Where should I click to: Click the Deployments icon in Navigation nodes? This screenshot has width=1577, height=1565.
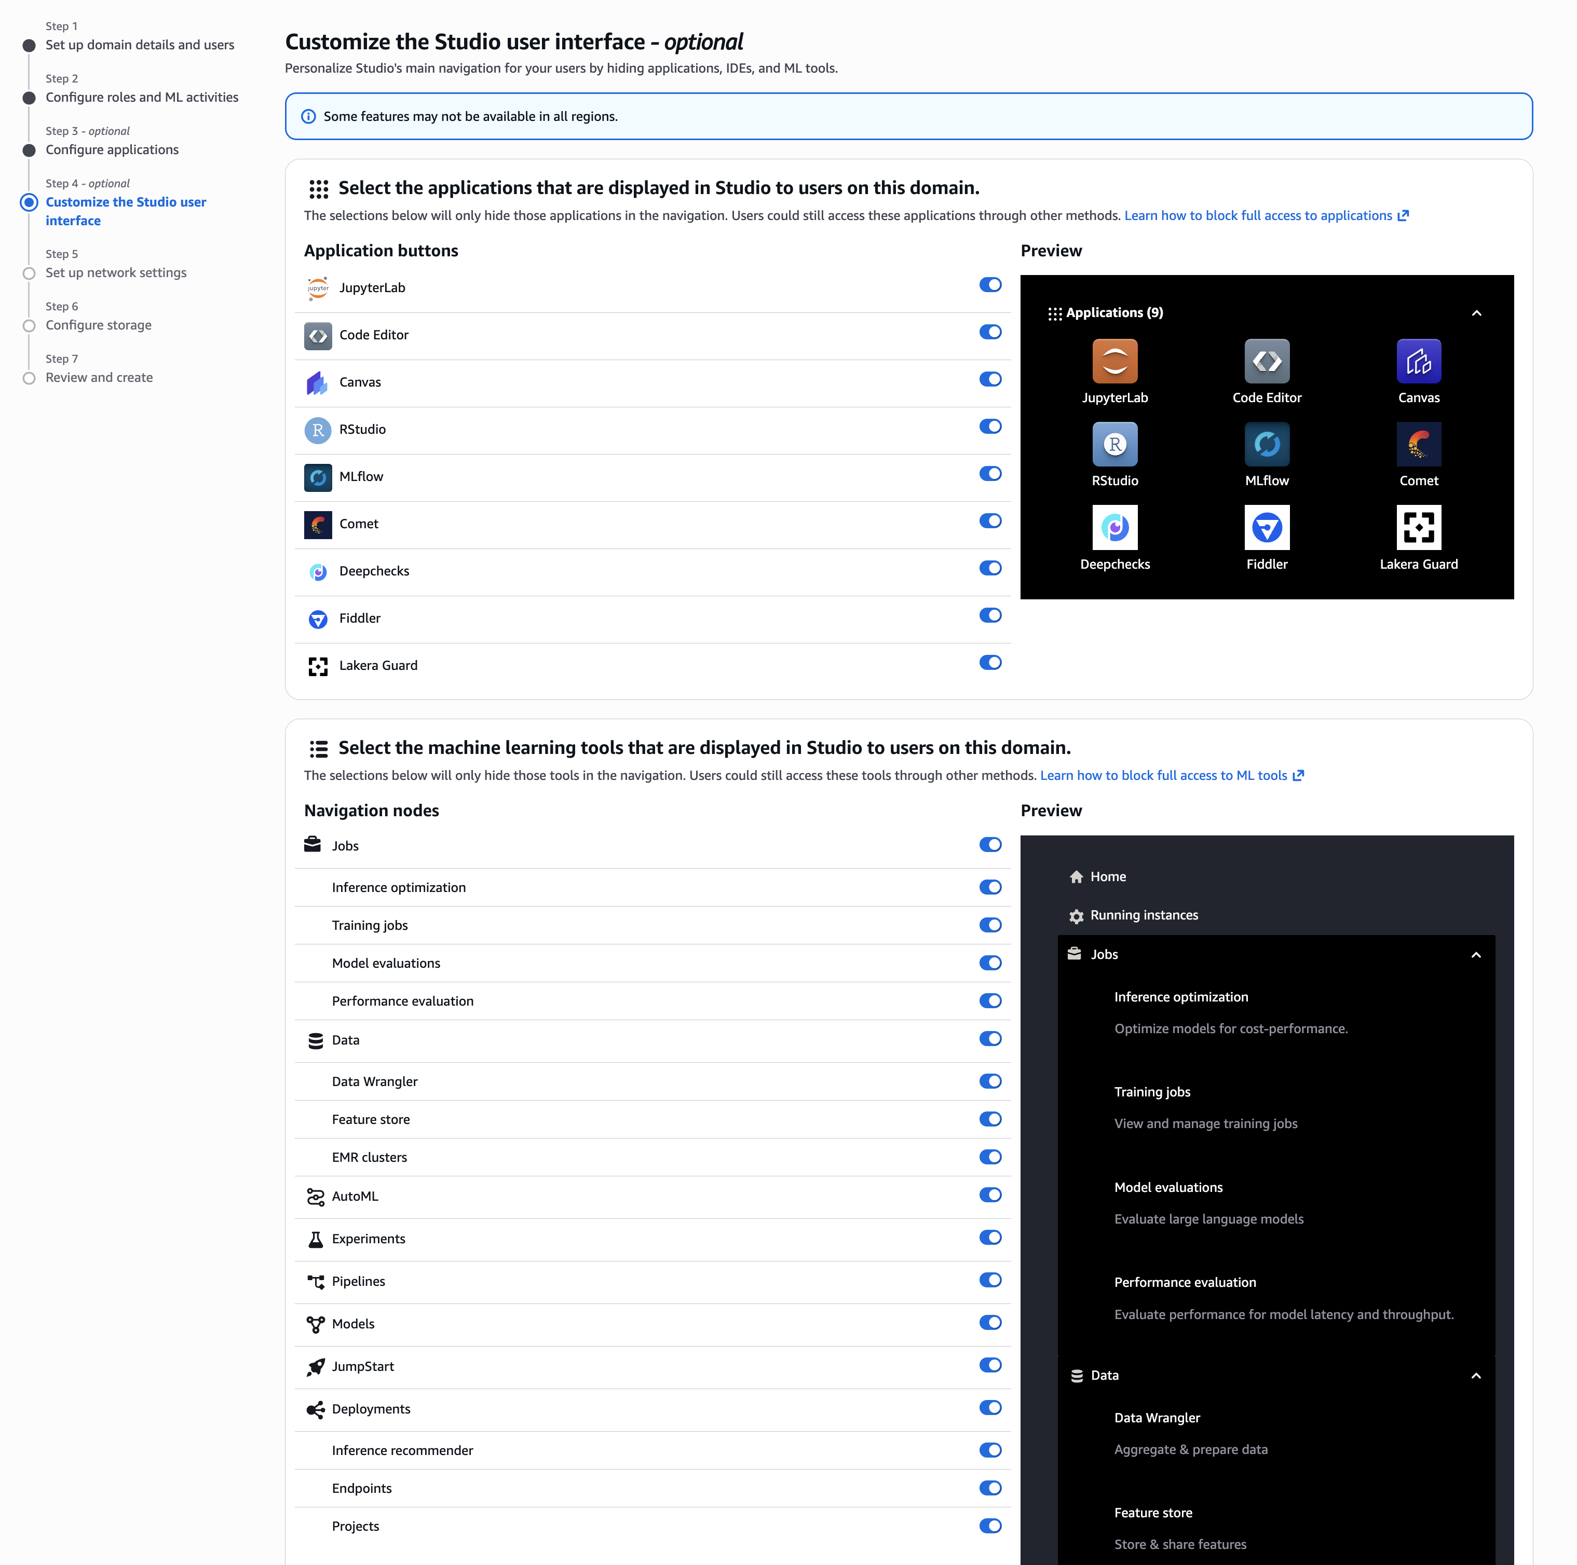click(315, 1410)
